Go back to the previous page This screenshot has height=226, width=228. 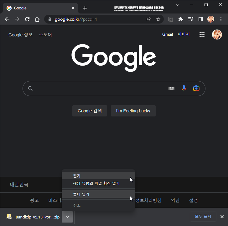click(7, 19)
